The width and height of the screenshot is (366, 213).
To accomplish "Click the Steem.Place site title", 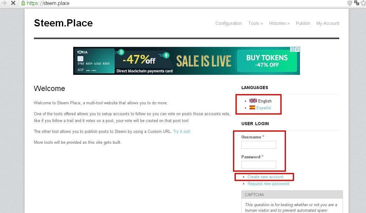I will coord(63,23).
